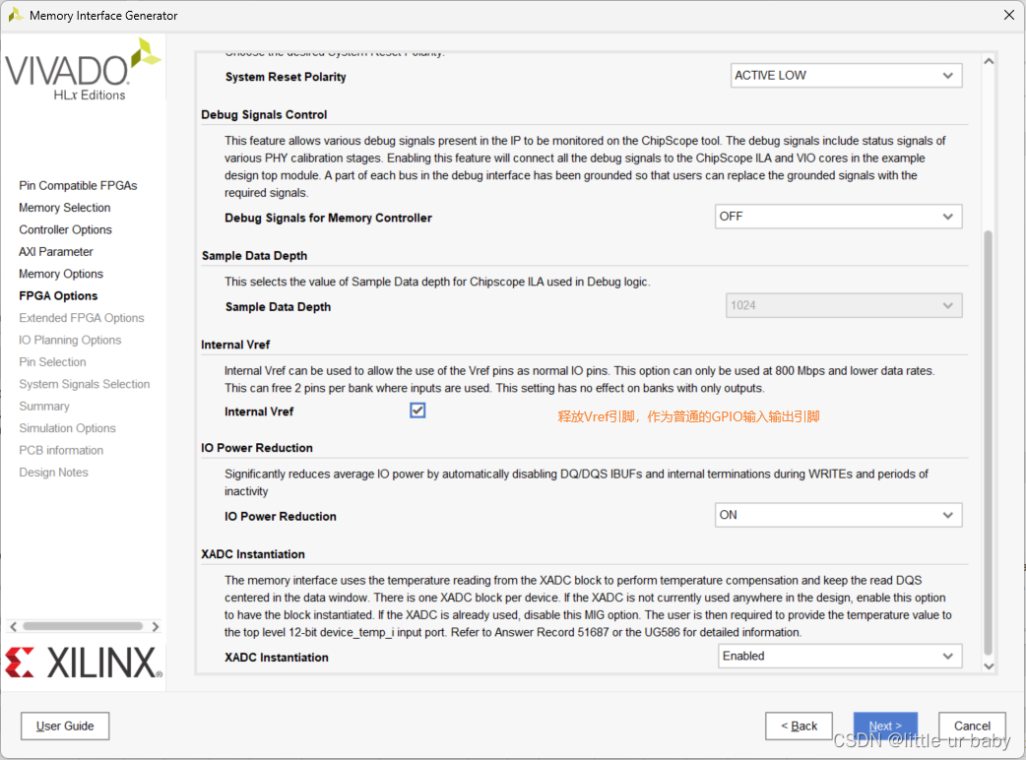Viewport: 1026px width, 760px height.
Task: Open Debug Signals for Memory Controller dropdown
Action: [x=838, y=217]
